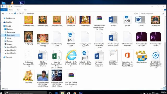Expand Desktop folder node

(x=3, y=29)
